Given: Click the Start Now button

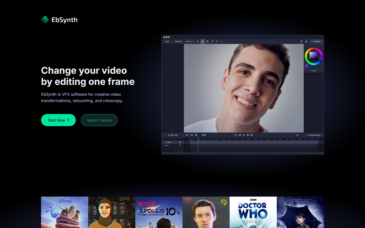Looking at the screenshot, I should [x=58, y=120].
